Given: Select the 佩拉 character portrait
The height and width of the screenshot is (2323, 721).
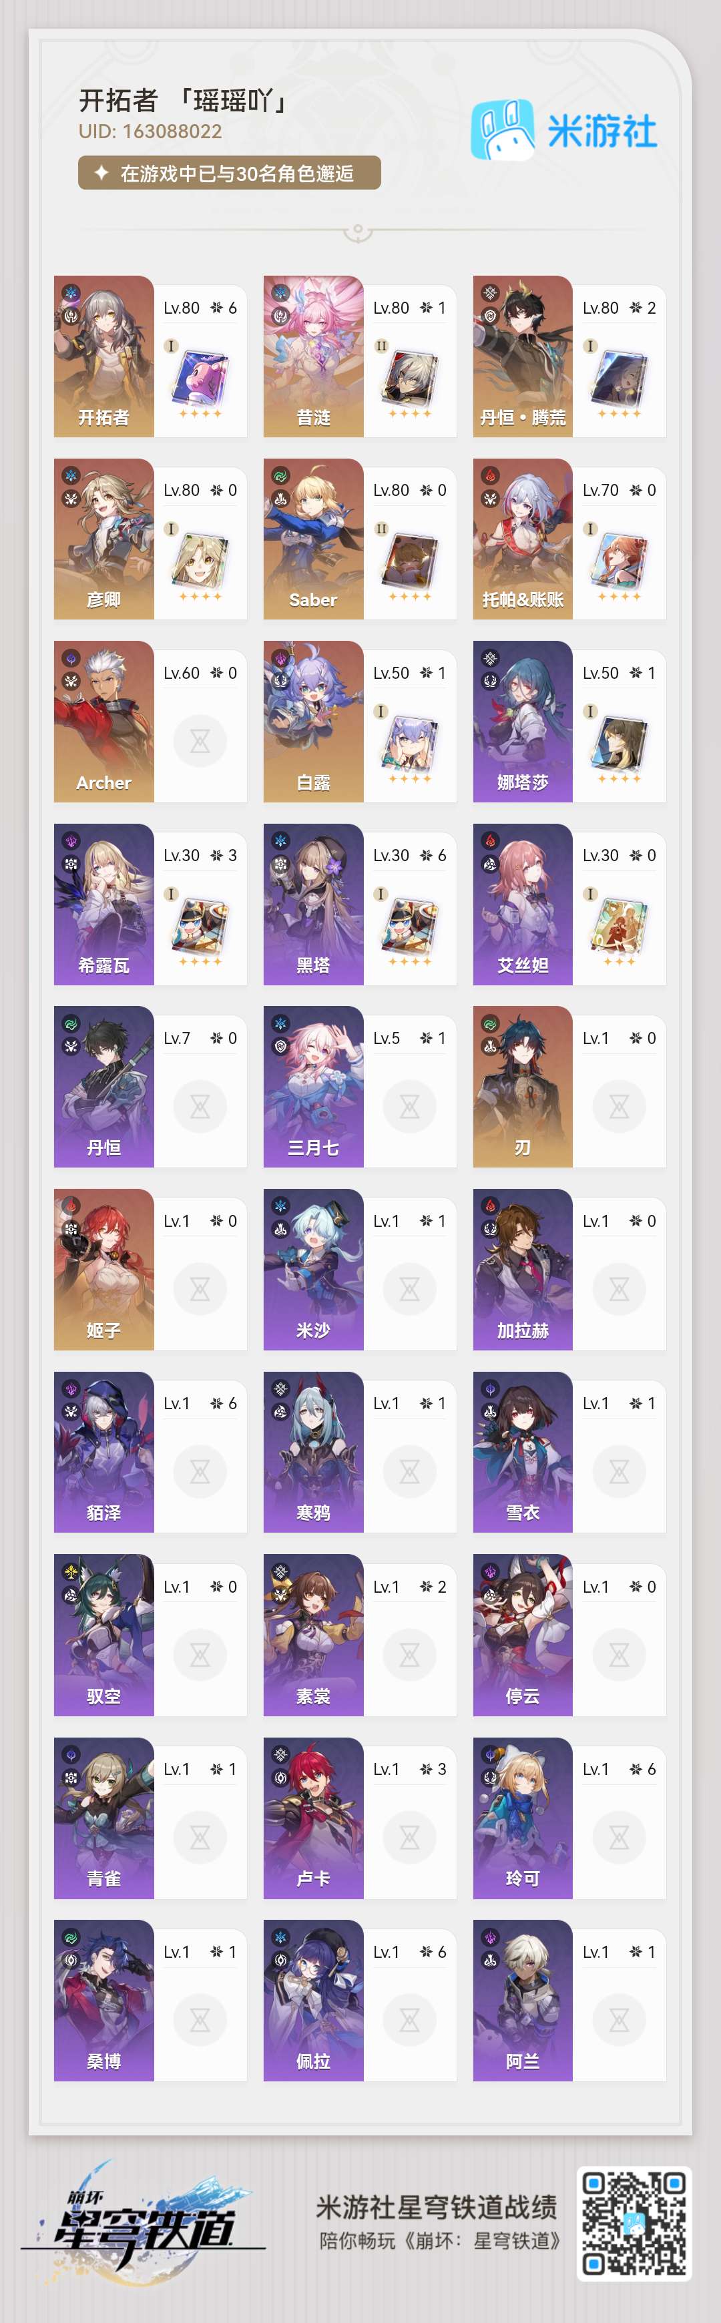Looking at the screenshot, I should [313, 2000].
